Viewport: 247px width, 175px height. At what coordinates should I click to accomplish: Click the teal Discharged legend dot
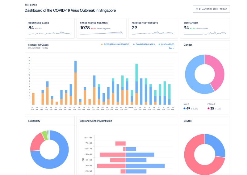click(x=159, y=44)
